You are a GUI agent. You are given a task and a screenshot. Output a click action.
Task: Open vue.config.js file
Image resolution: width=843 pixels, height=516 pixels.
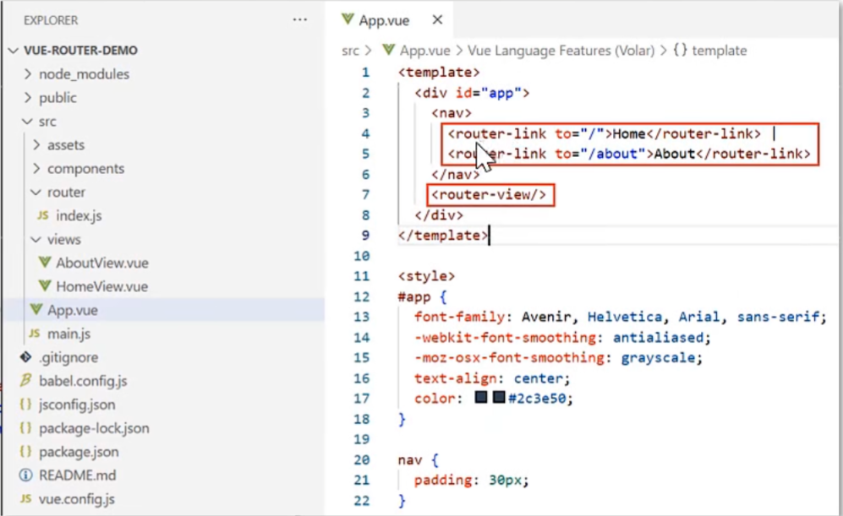point(77,499)
